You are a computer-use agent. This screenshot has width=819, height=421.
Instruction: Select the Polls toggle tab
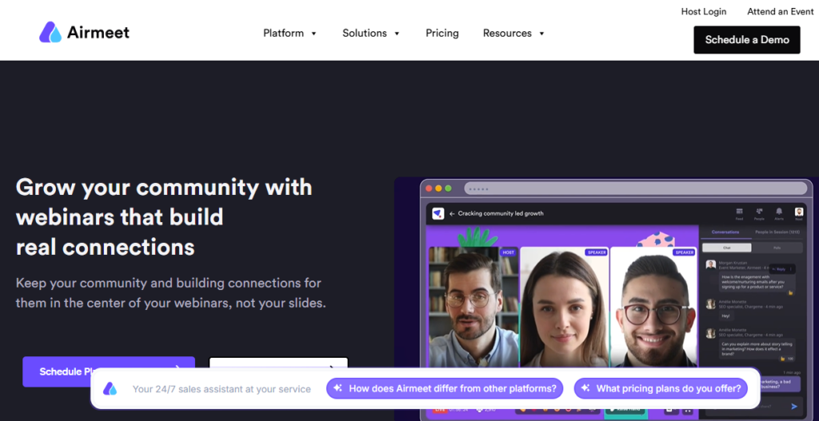point(777,248)
